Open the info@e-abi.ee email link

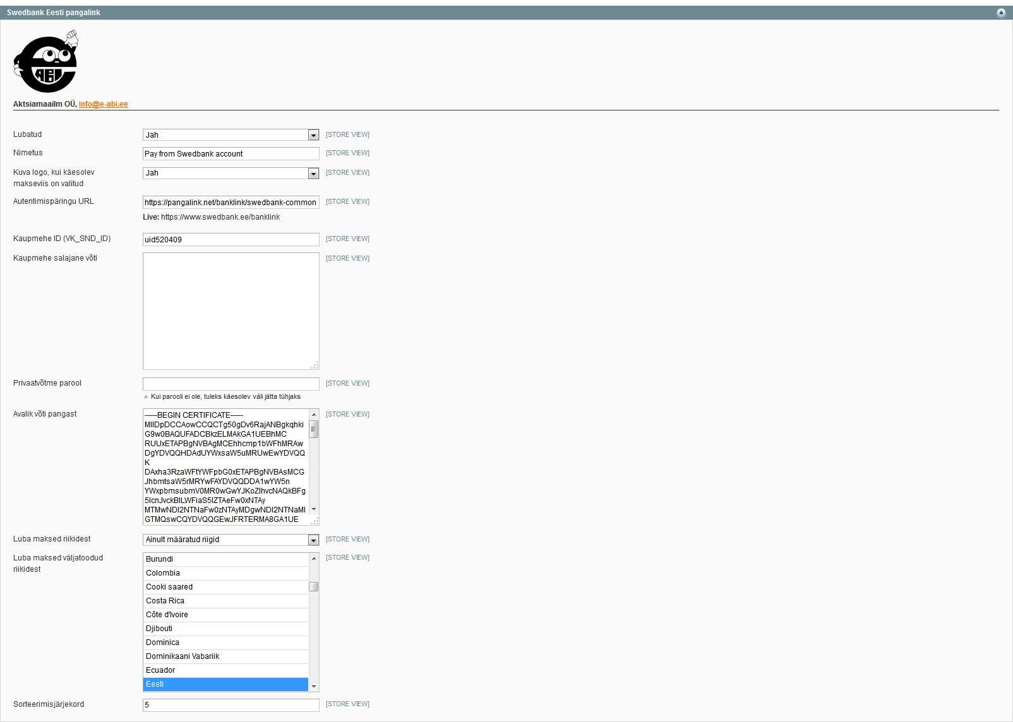click(104, 104)
